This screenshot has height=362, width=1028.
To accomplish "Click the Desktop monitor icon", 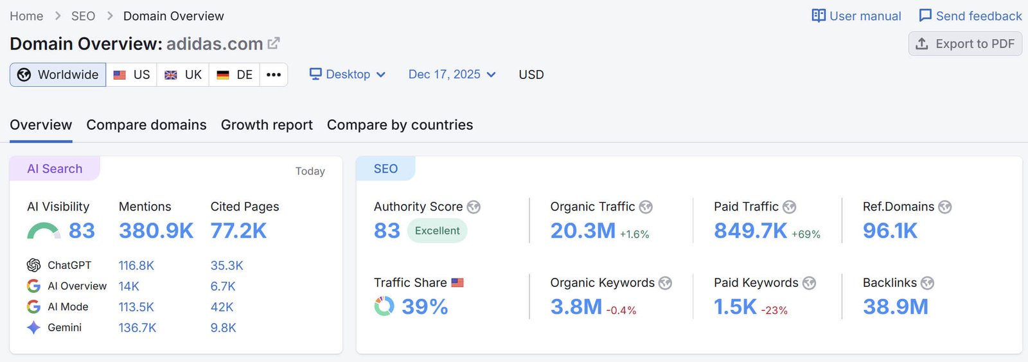I will pyautogui.click(x=315, y=74).
